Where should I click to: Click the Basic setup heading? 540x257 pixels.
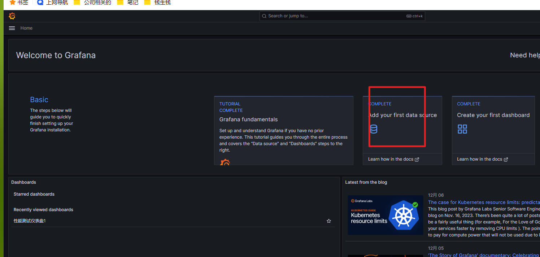pos(39,100)
